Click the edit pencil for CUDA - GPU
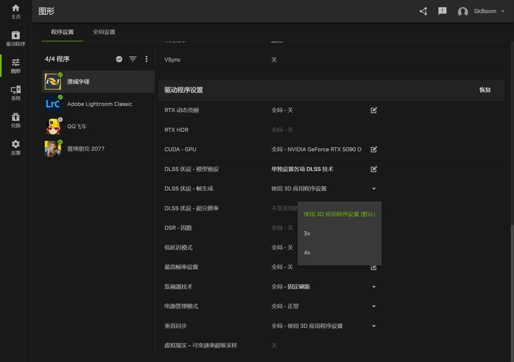The height and width of the screenshot is (362, 514). click(x=374, y=149)
